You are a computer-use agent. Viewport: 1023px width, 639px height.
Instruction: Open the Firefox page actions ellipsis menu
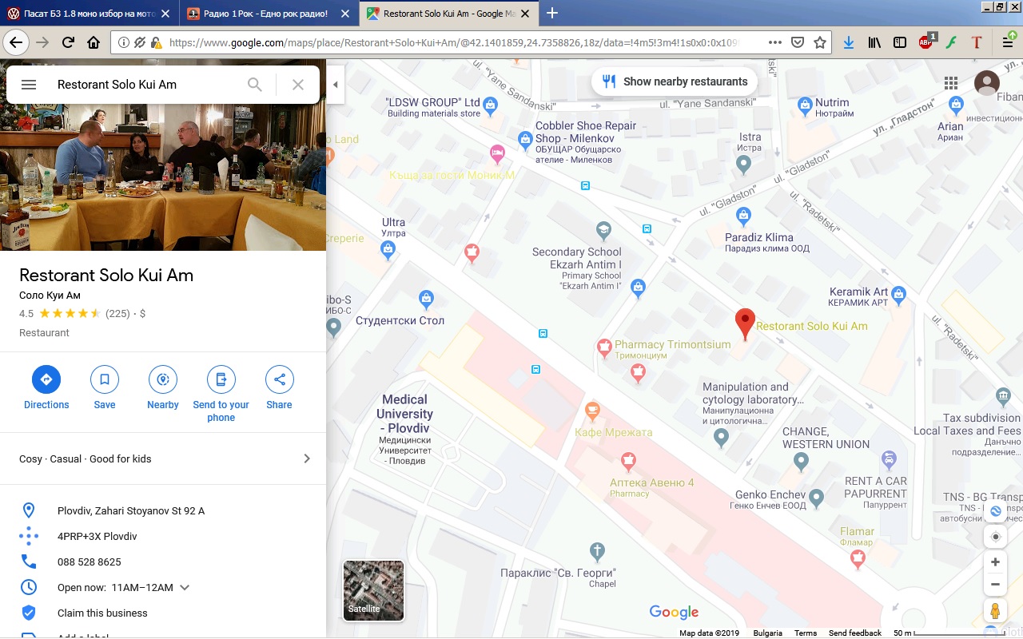774,43
